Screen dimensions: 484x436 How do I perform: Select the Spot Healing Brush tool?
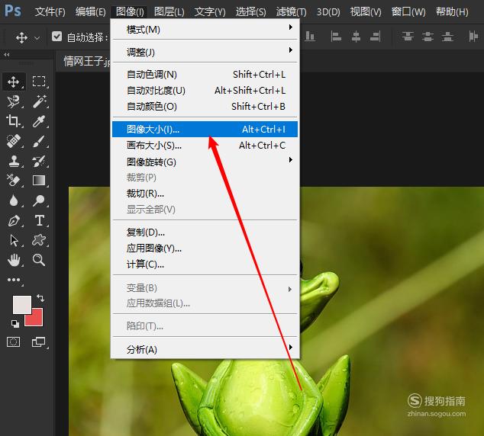coord(13,141)
